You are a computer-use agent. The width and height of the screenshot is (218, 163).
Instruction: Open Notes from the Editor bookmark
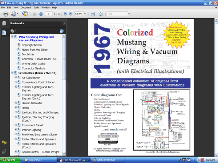[x=35, y=50]
